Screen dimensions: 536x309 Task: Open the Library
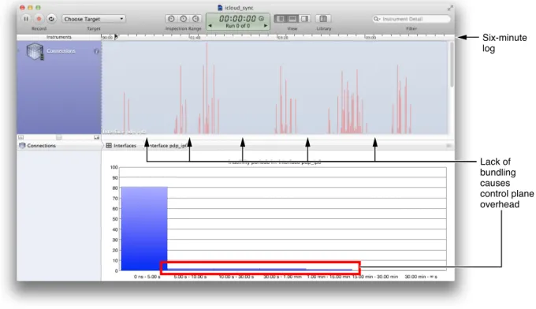[x=323, y=19]
